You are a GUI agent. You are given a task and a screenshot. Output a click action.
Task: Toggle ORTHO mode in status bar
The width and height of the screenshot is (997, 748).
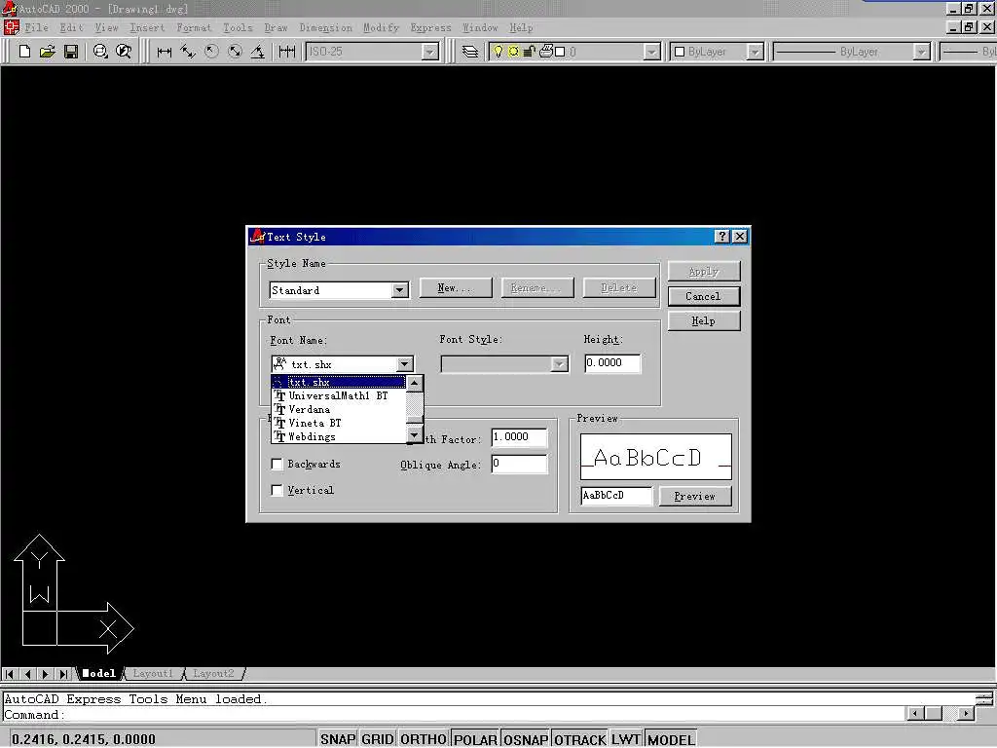(424, 739)
